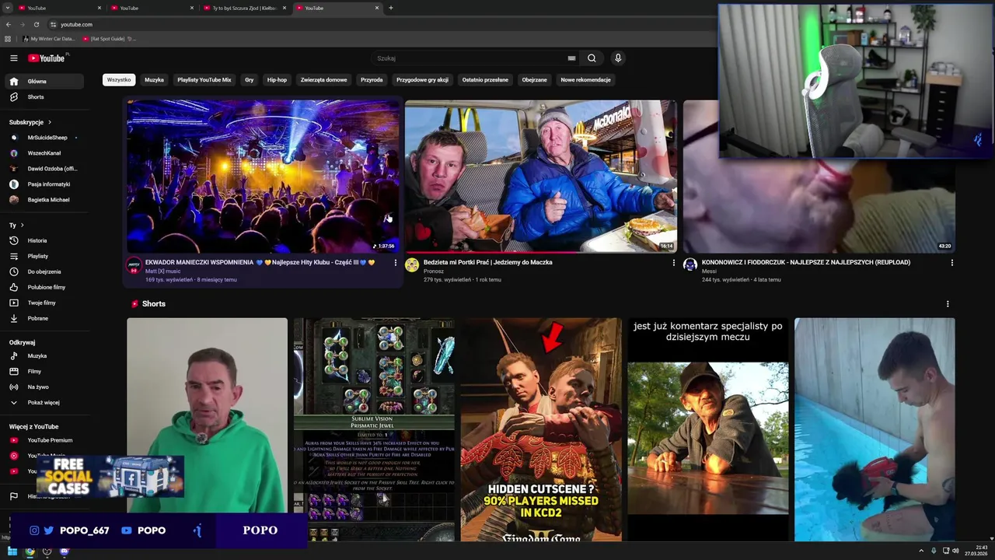The height and width of the screenshot is (560, 995).
Task: Expand the Ty section chevron
Action: (x=22, y=226)
